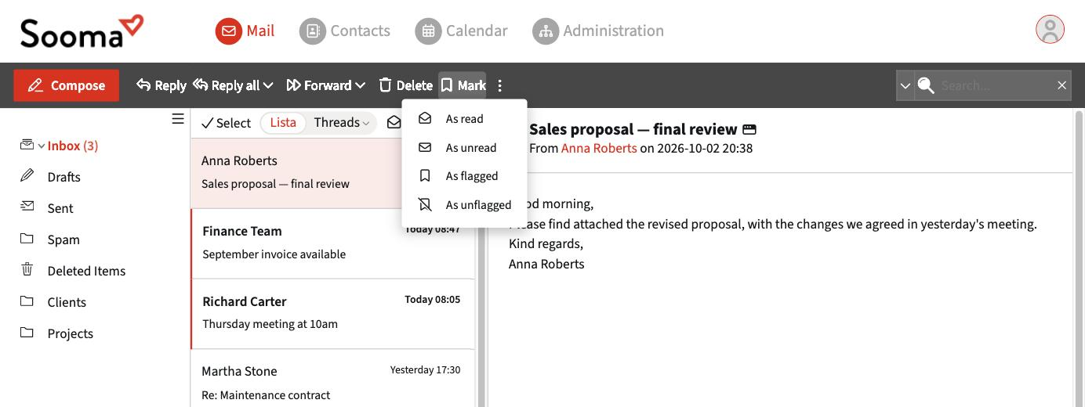Open the Drafts folder

64,177
